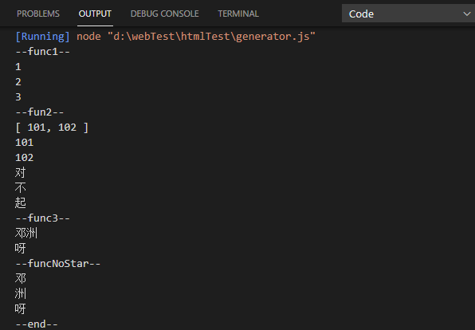Screen dimensions: 475x330
Task: Click the generator.js file path in the output
Action: pos(211,37)
